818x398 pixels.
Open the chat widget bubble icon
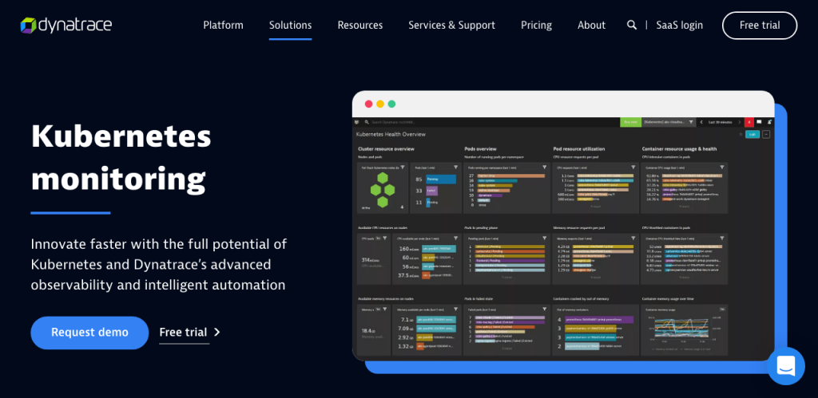(785, 366)
